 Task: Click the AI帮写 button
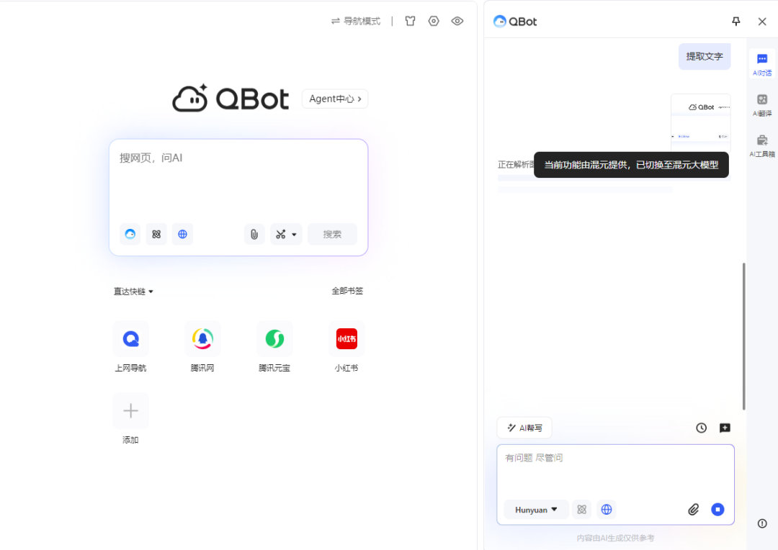coord(524,428)
